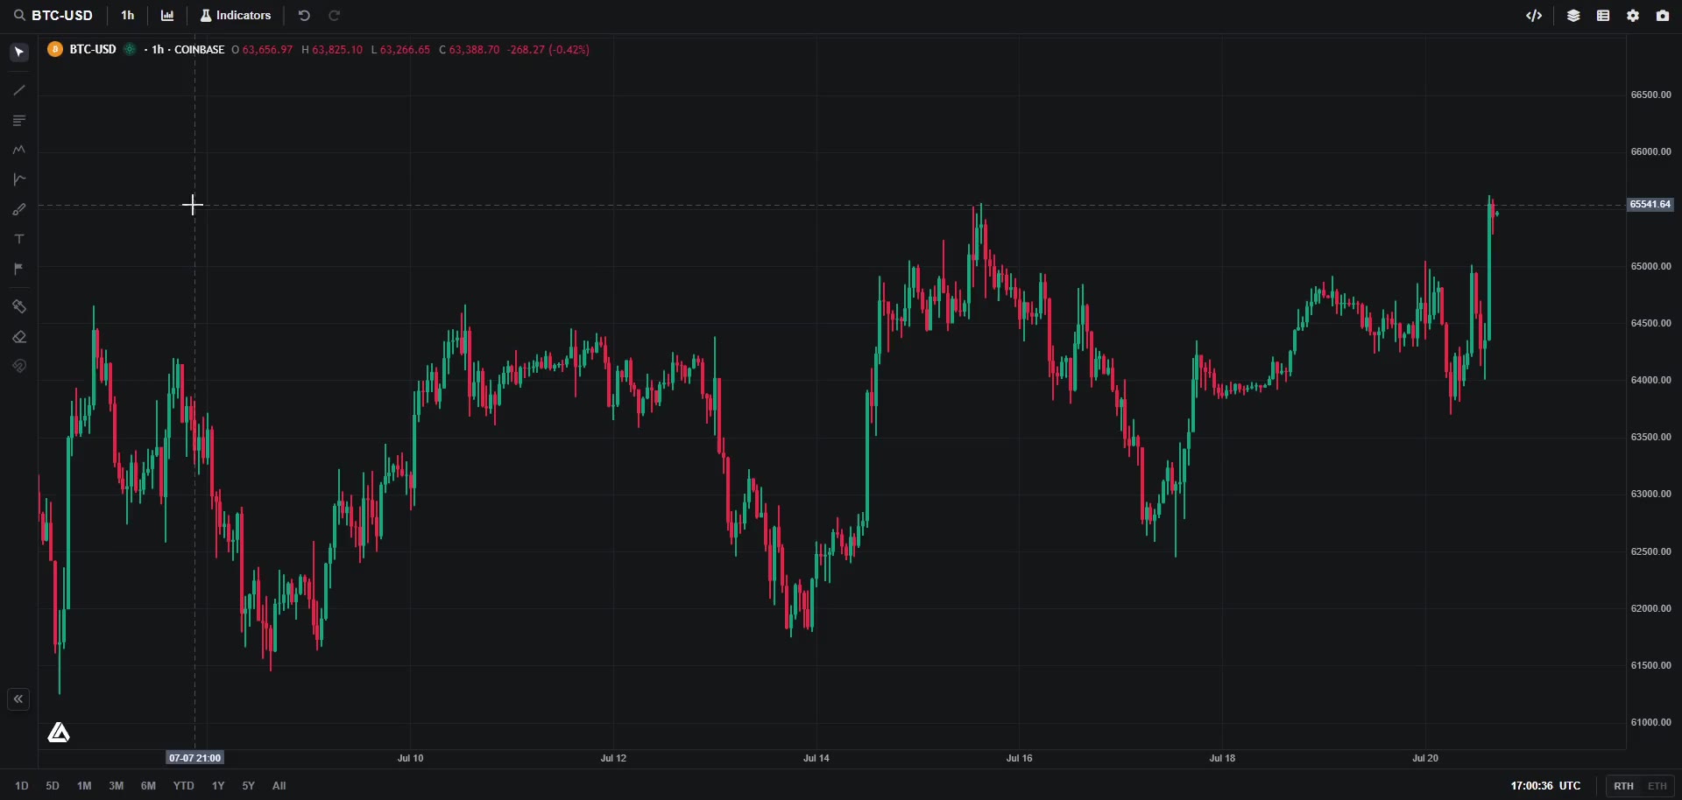Click the undo arrow button
The width and height of the screenshot is (1682, 800).
[304, 16]
